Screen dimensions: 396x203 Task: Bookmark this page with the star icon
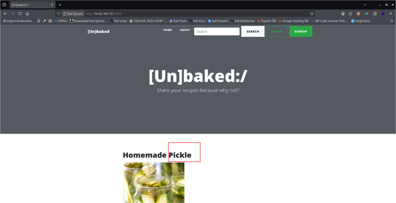pos(312,14)
